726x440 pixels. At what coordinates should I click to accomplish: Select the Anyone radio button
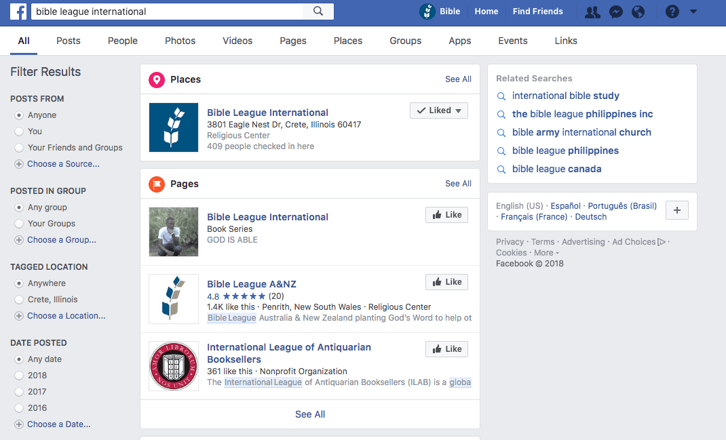click(19, 115)
